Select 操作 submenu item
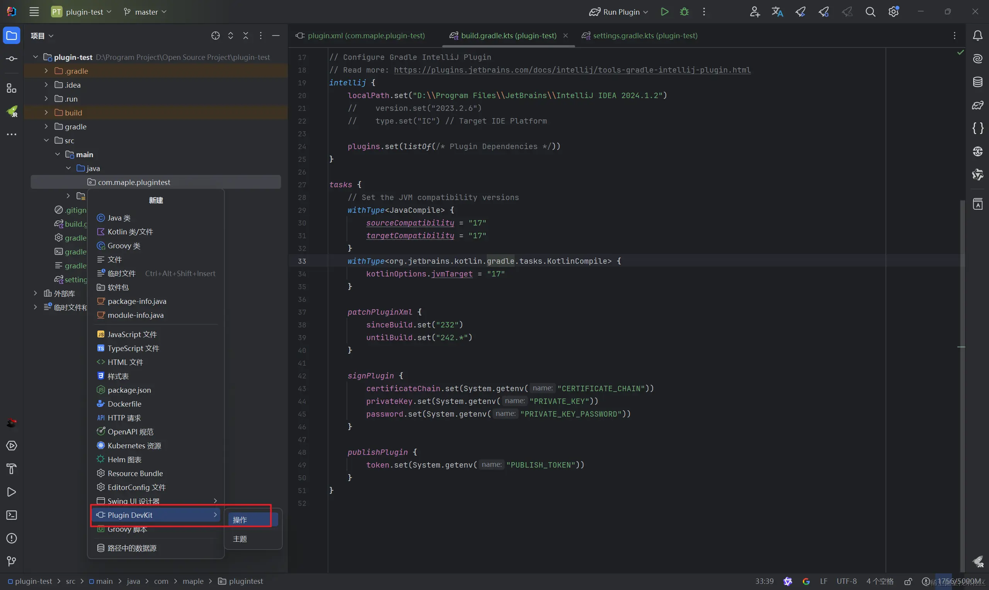The height and width of the screenshot is (590, 989). (253, 520)
